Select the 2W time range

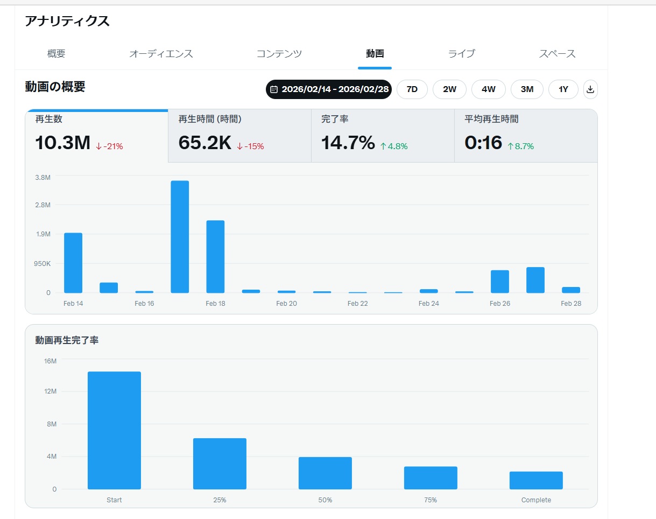coord(449,89)
